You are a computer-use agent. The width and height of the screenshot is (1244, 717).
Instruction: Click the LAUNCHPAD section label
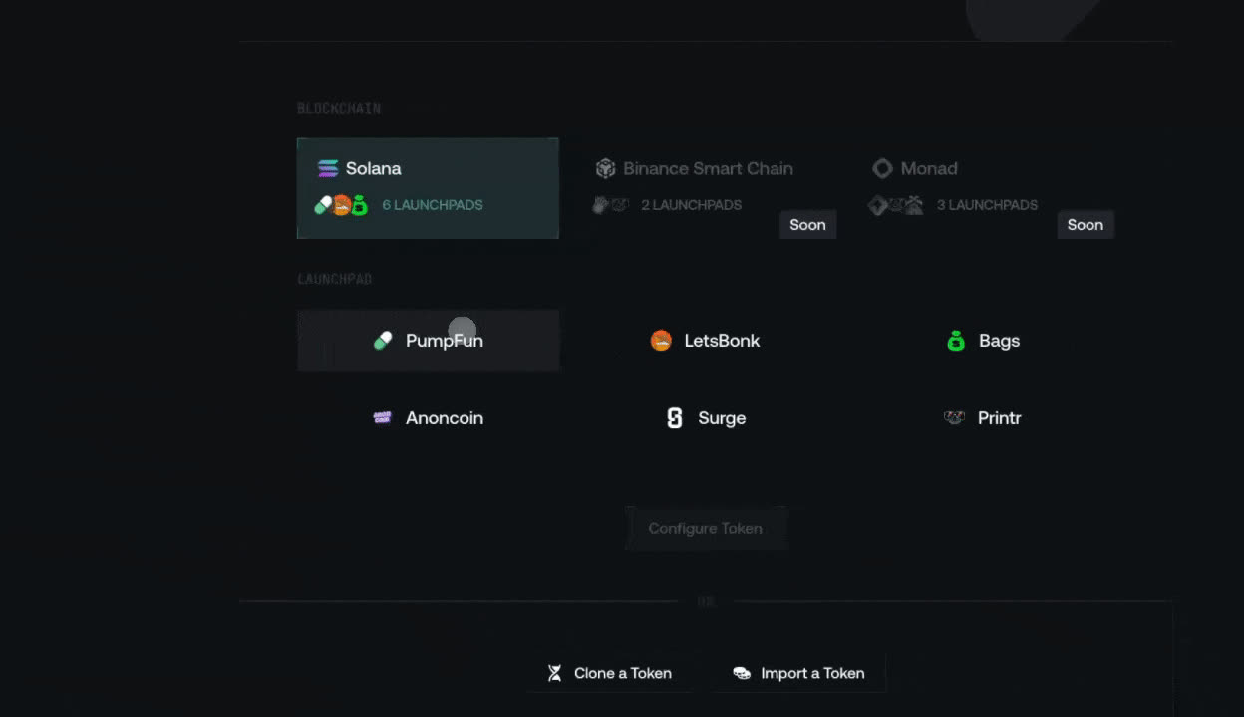click(x=335, y=279)
